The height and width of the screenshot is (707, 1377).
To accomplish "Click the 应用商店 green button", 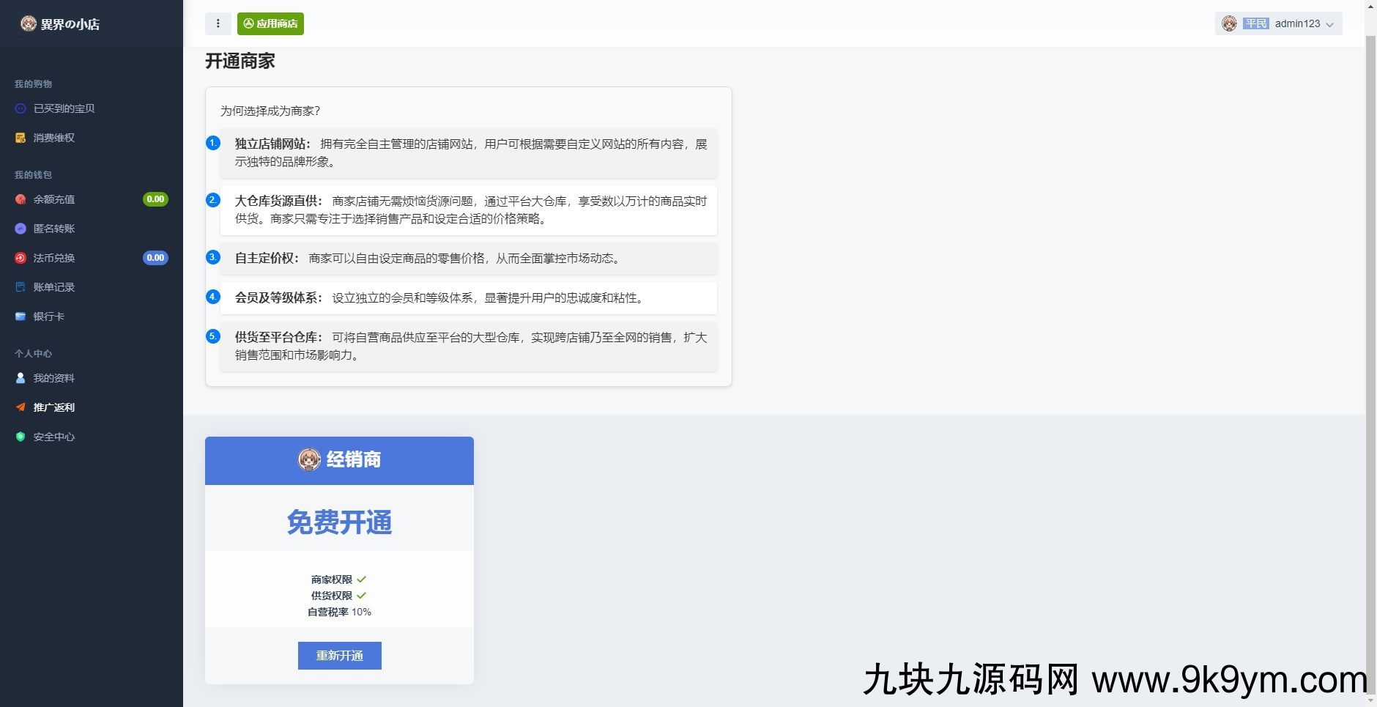I will 270,23.
